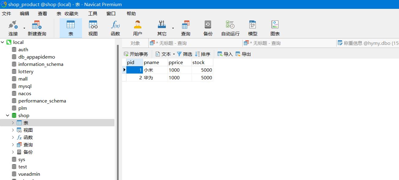Click the pprice column header
The image size is (399, 180).
click(x=180, y=62)
